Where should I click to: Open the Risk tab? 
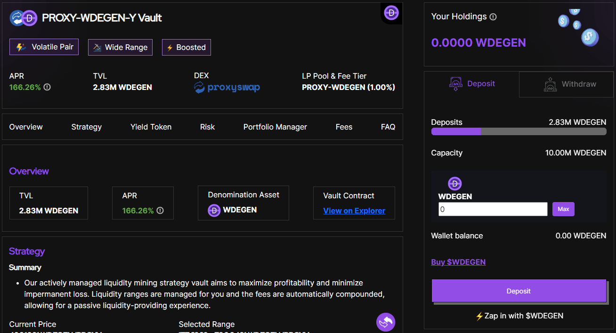(207, 127)
